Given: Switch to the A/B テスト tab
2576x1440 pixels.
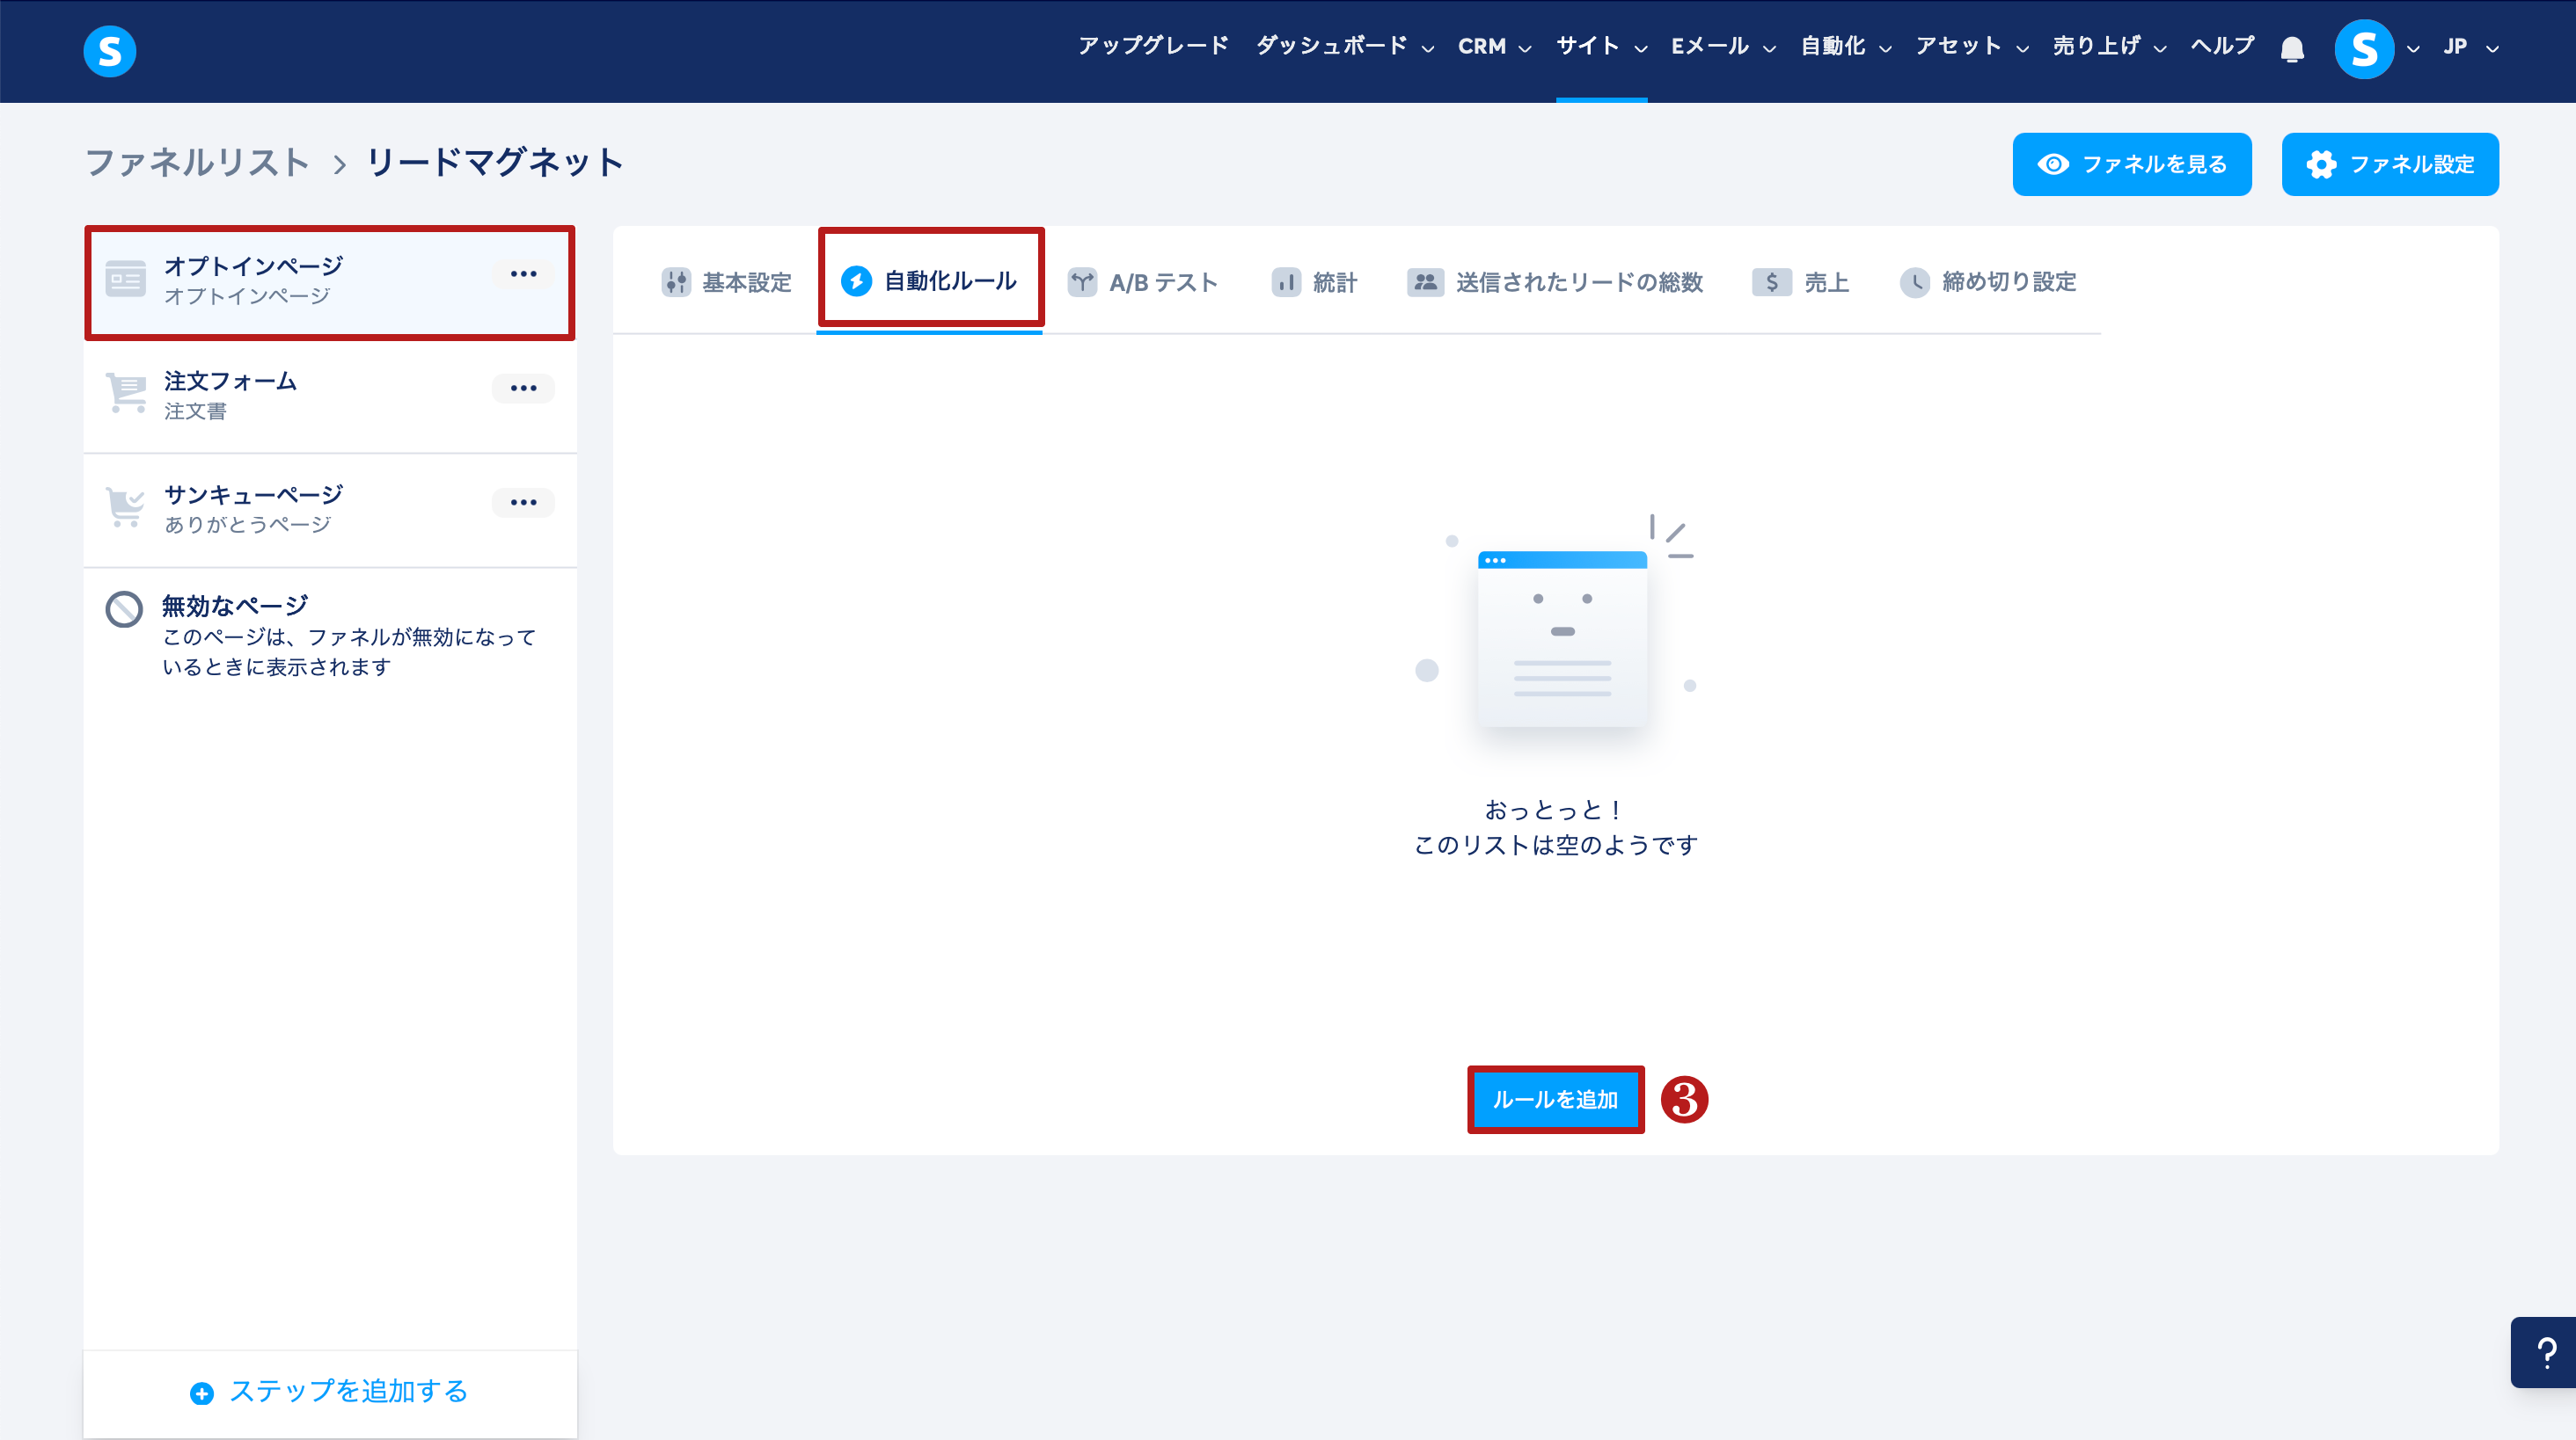Looking at the screenshot, I should tap(1143, 283).
